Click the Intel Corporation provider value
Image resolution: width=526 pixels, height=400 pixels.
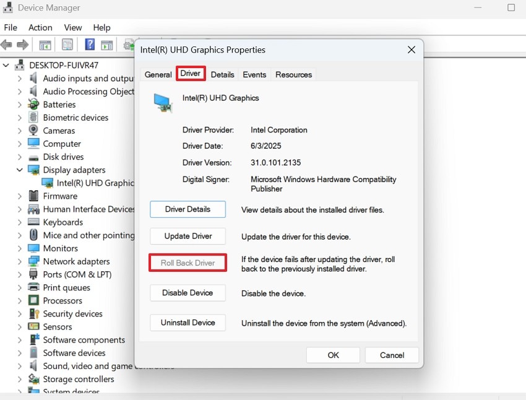click(278, 130)
